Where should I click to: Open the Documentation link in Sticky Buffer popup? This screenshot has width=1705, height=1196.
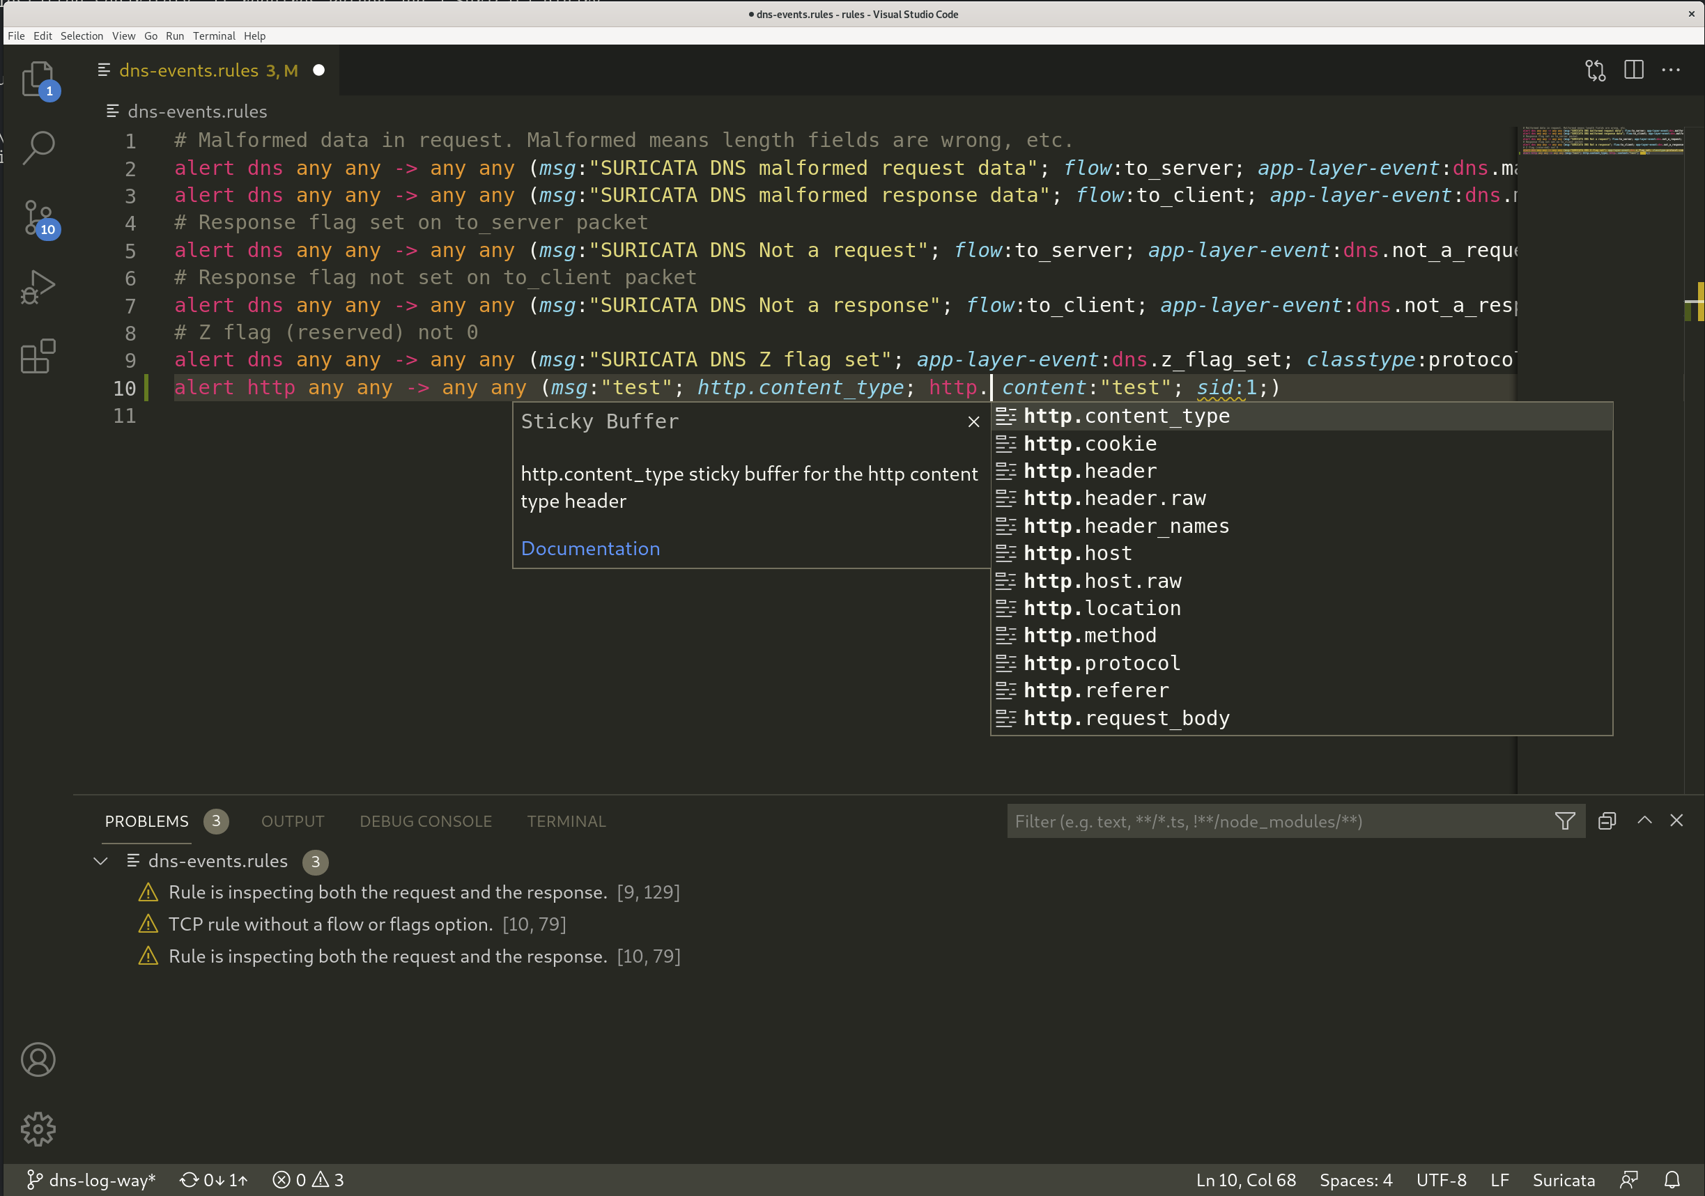[589, 549]
